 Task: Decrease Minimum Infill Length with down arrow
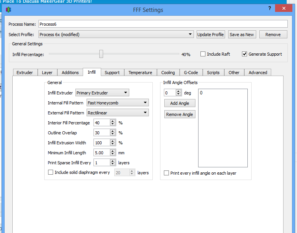(113, 154)
